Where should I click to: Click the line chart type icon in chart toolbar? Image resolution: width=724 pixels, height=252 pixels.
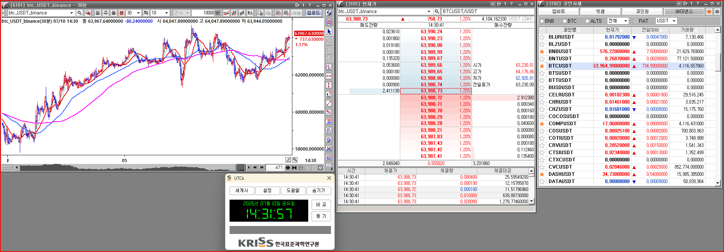(x=226, y=13)
